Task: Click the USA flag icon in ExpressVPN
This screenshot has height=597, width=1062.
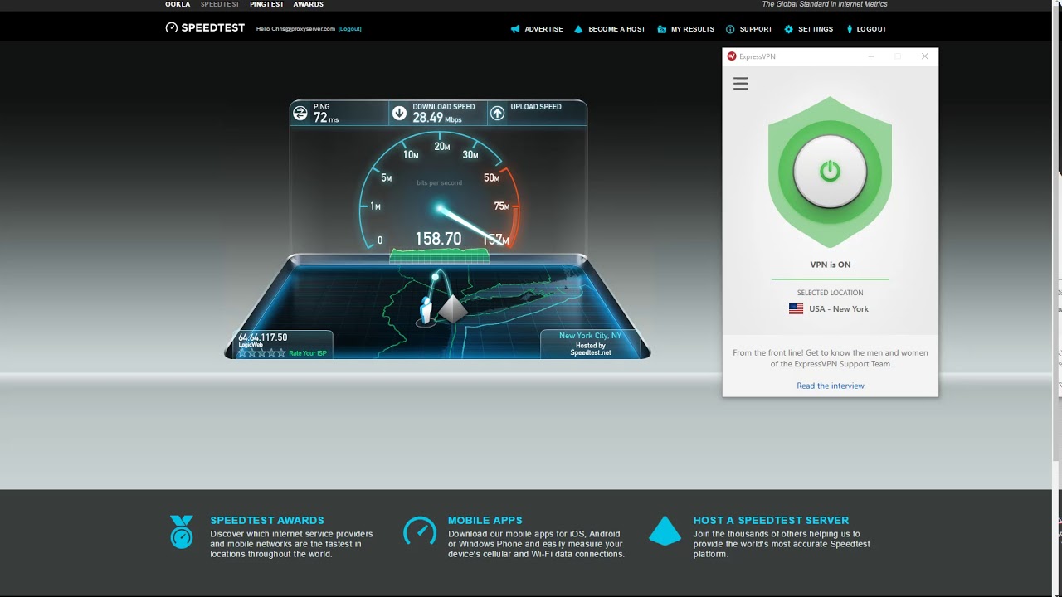Action: [796, 308]
